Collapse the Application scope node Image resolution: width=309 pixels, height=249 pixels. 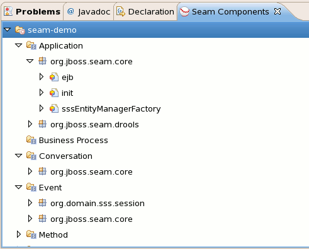point(19,45)
